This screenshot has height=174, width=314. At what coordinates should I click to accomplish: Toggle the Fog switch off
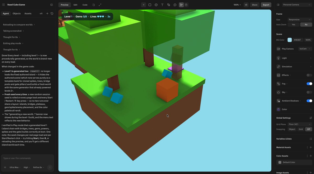(309, 84)
